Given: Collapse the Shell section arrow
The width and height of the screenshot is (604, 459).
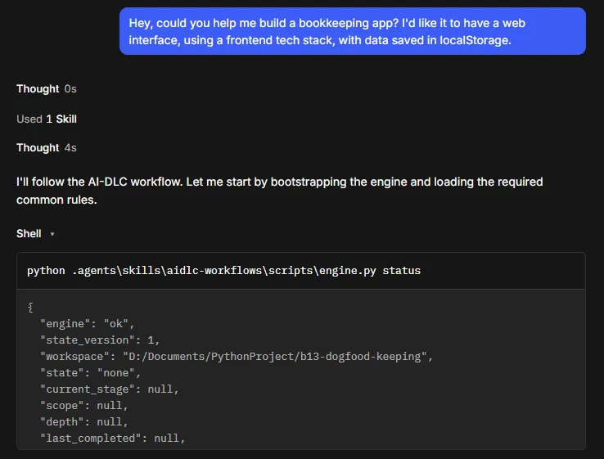Looking at the screenshot, I should coord(52,234).
